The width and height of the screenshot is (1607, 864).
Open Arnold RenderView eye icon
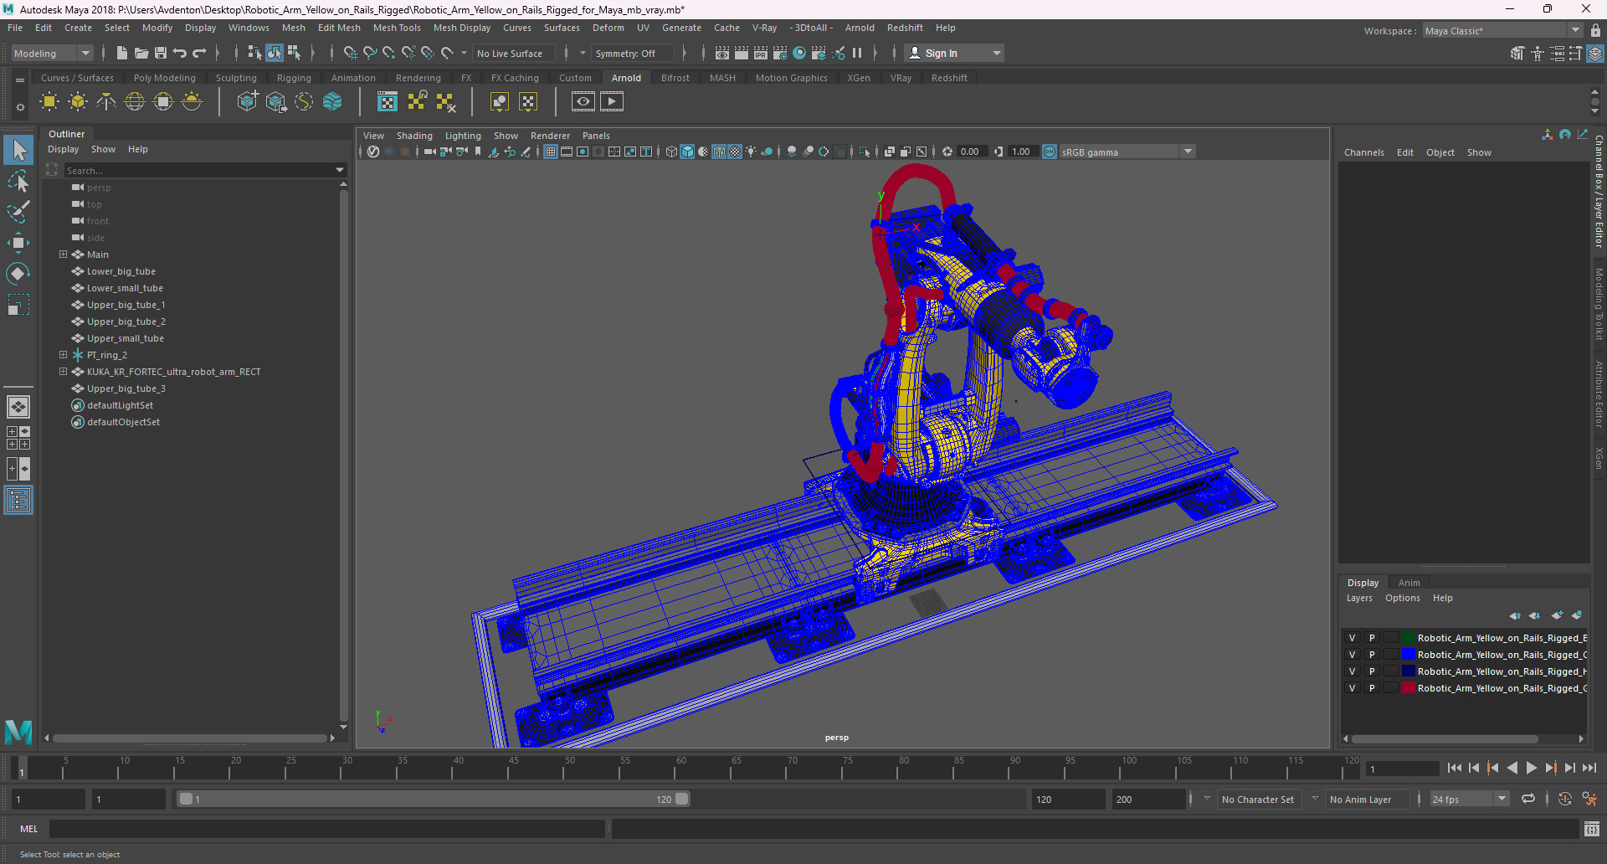click(x=583, y=102)
